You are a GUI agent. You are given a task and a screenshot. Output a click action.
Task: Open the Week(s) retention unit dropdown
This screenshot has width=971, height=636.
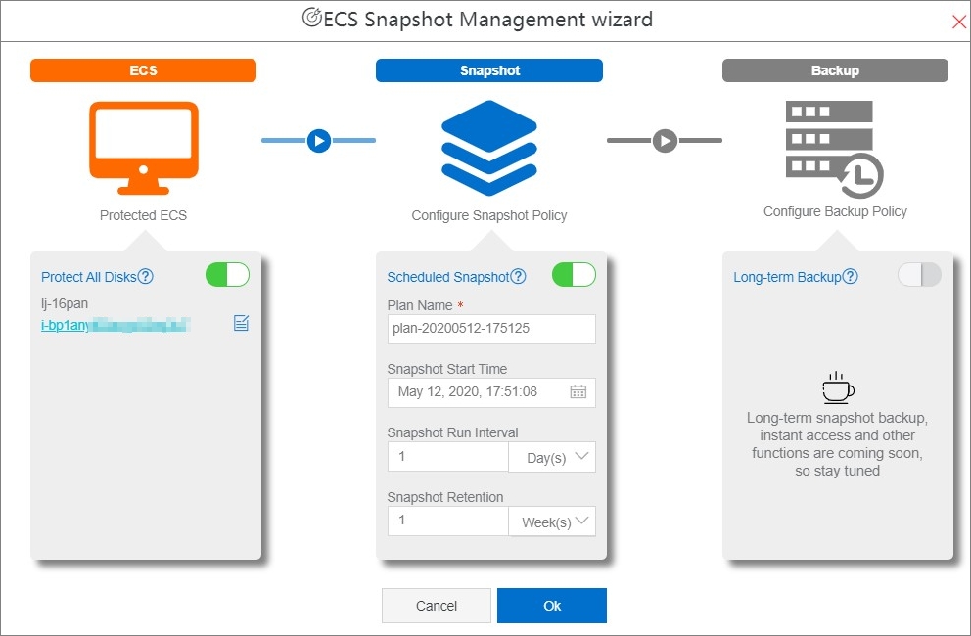[552, 522]
